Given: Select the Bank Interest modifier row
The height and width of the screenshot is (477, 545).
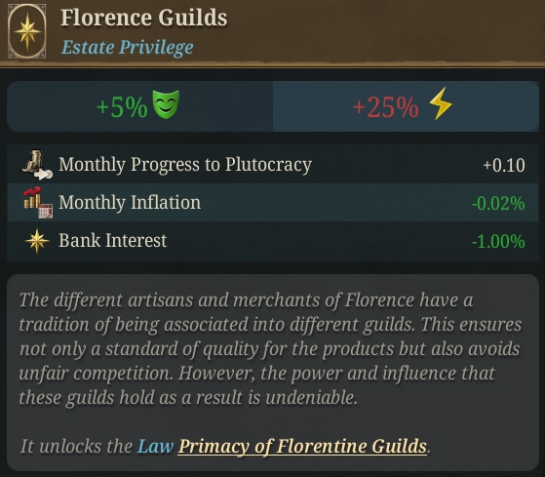Looking at the screenshot, I should pos(273,241).
